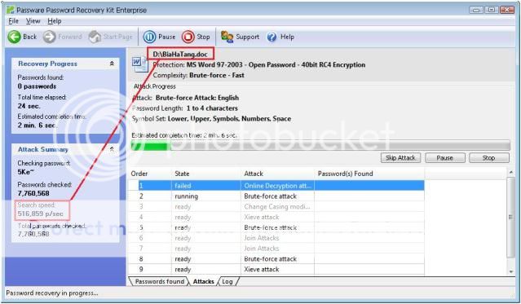Click the attacks list vertical scrollbar thumb

point(511,217)
